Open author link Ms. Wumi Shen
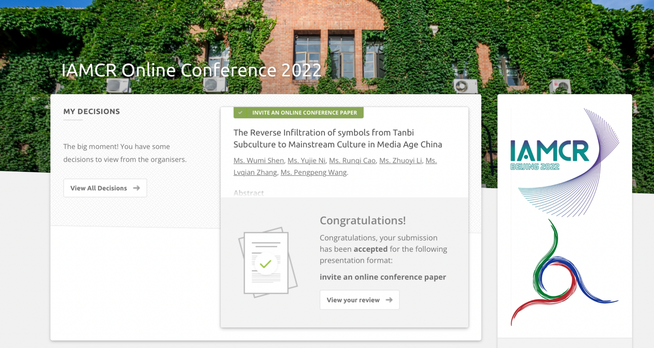The image size is (654, 348). (x=258, y=161)
